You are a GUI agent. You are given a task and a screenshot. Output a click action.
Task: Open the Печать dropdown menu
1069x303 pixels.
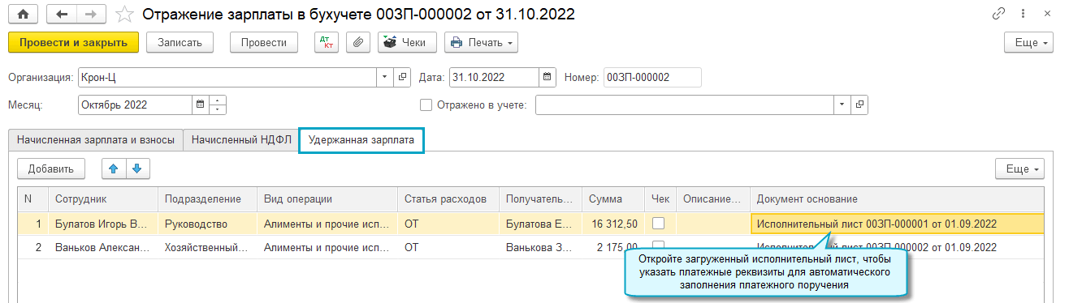(x=481, y=42)
